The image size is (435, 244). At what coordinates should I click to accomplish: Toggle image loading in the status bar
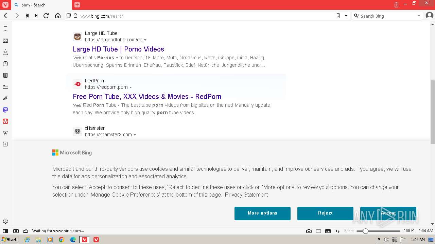click(x=328, y=231)
